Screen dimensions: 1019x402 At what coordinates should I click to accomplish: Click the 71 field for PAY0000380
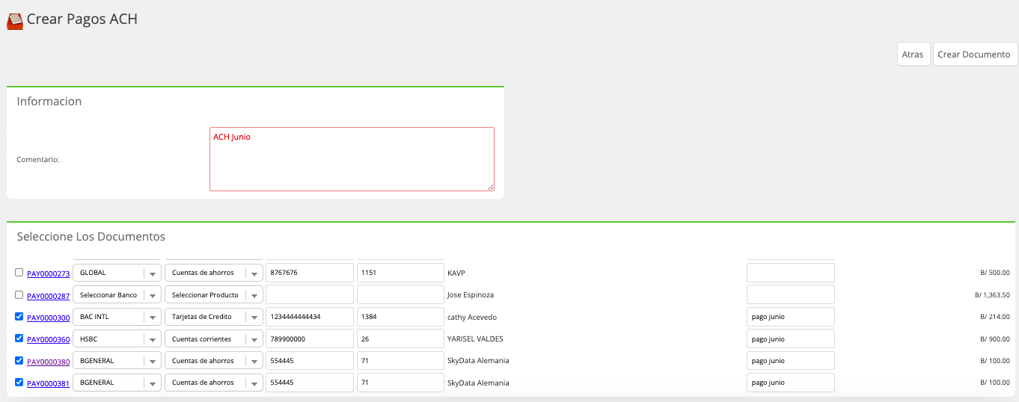coord(401,360)
